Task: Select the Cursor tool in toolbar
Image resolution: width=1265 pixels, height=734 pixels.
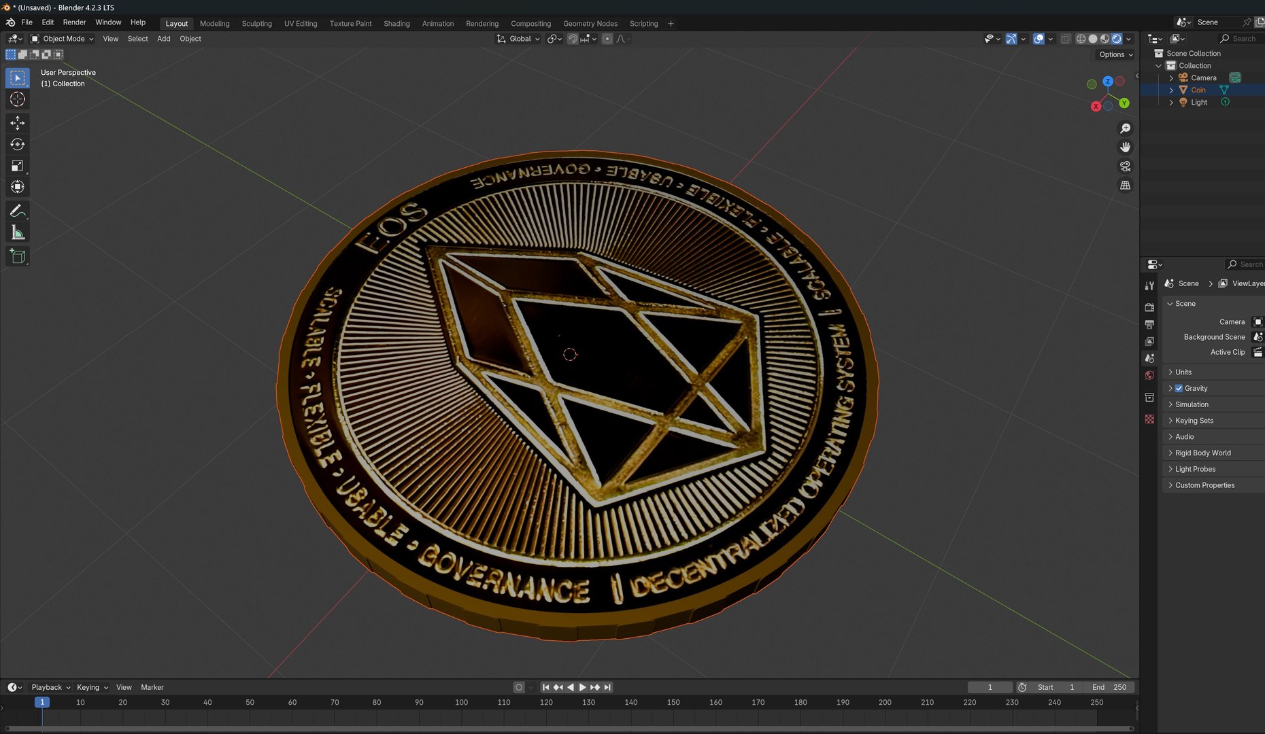Action: coord(18,100)
